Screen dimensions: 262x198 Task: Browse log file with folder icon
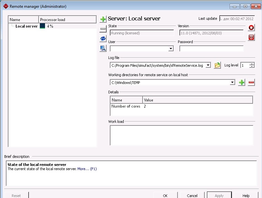(x=217, y=65)
